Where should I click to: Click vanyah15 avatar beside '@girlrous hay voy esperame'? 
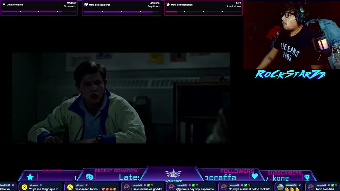[x=172, y=187]
